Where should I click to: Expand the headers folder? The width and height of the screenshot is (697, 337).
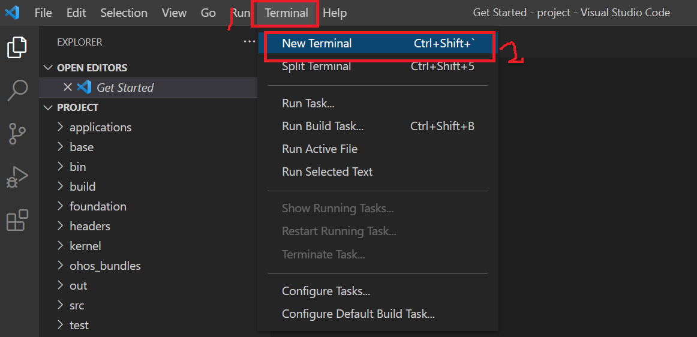point(148,226)
